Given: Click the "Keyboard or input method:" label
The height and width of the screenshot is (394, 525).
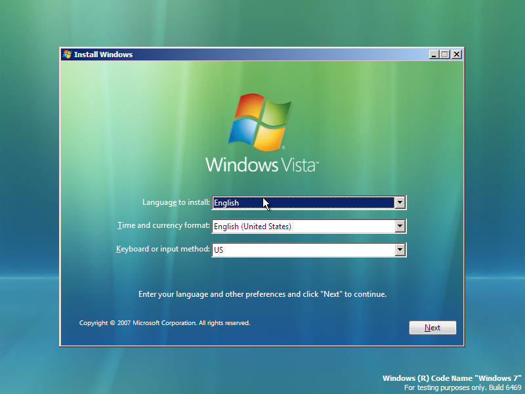Looking at the screenshot, I should click(x=163, y=249).
